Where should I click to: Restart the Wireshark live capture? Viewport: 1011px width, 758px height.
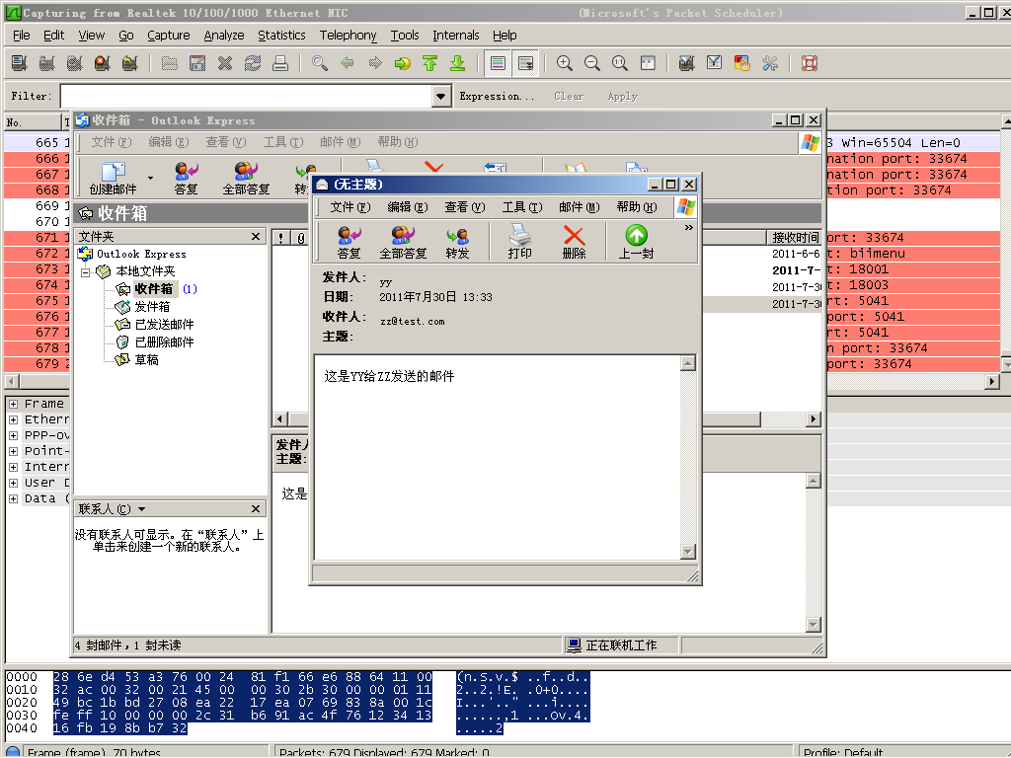tap(130, 63)
